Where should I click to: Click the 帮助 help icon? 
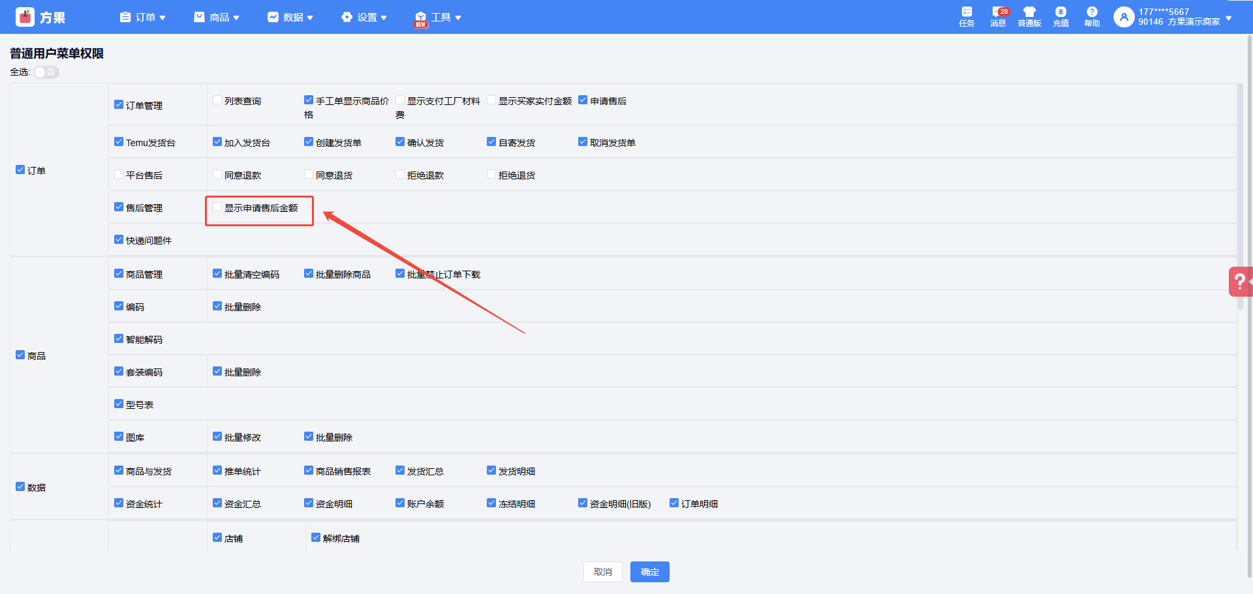[x=1092, y=17]
